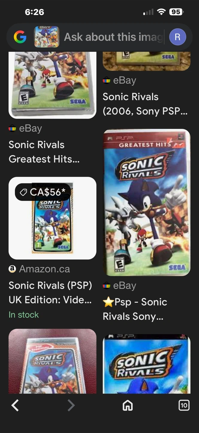Tap the browser forward arrow
Screen dimensions: 199x433
(x=71, y=405)
